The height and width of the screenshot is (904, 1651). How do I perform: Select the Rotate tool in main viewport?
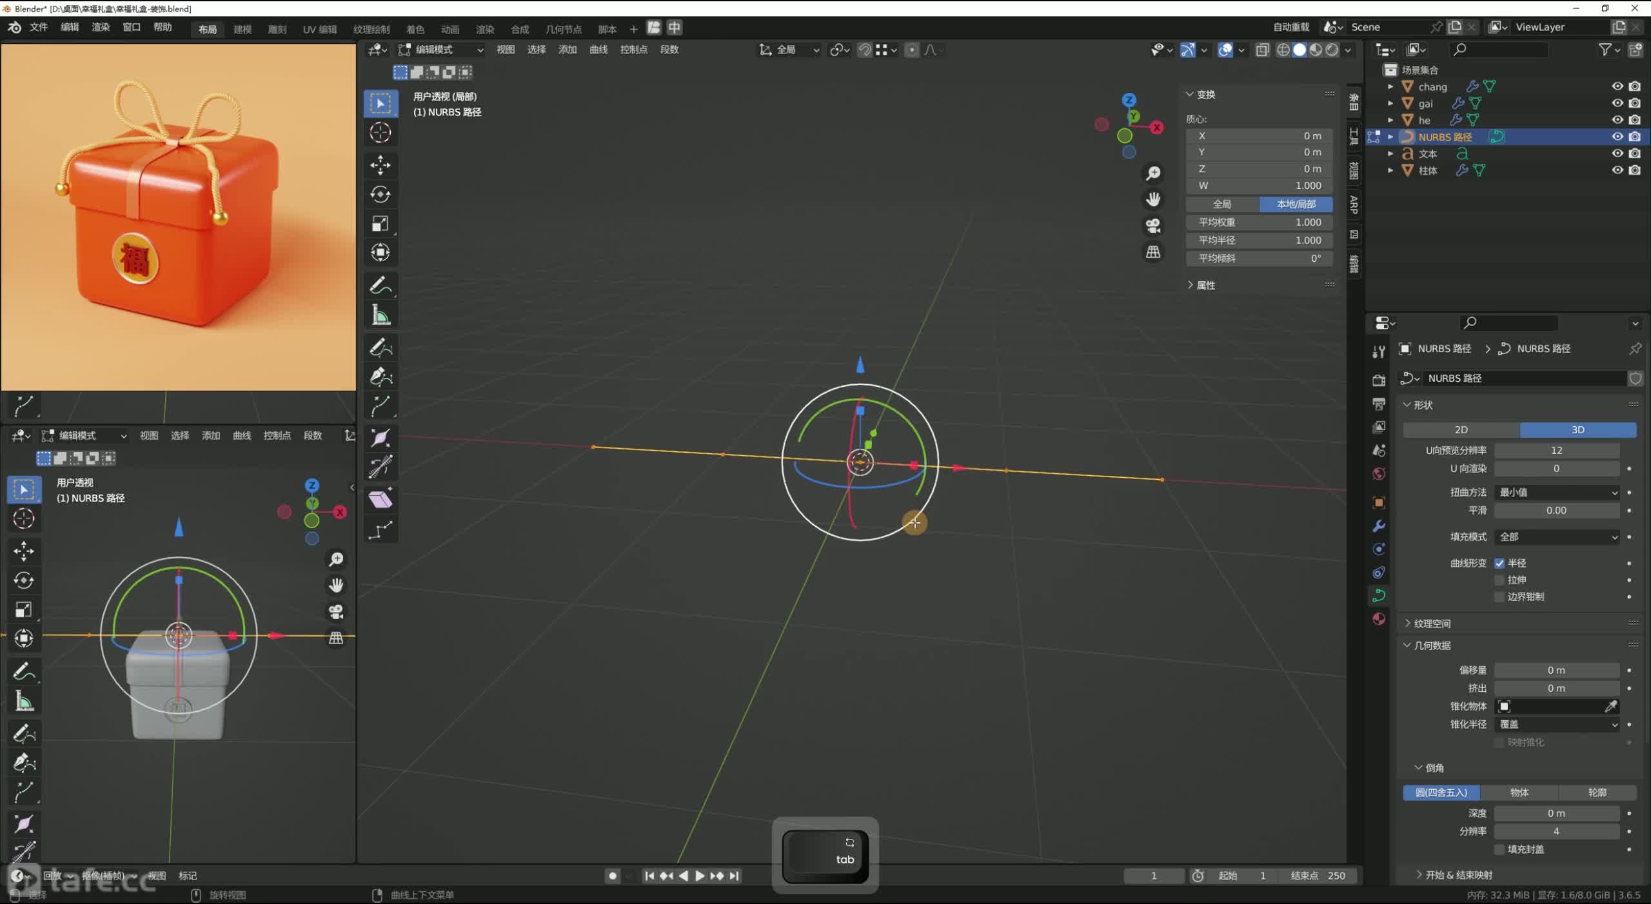pyautogui.click(x=381, y=194)
